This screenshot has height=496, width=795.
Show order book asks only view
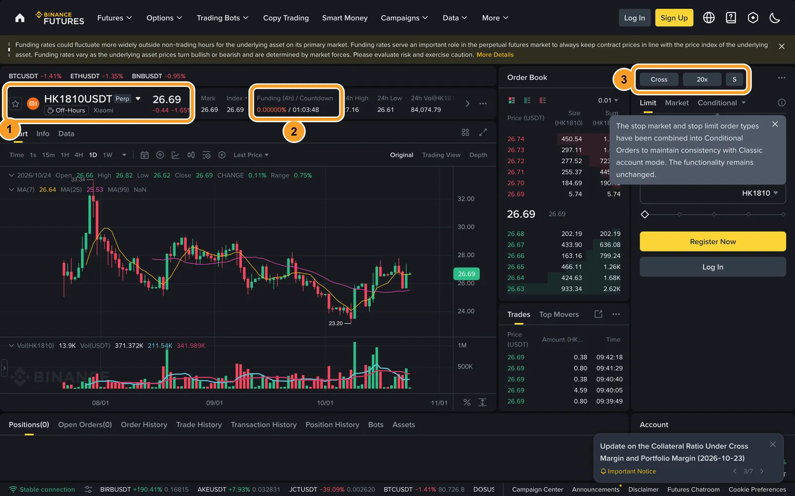click(x=543, y=100)
